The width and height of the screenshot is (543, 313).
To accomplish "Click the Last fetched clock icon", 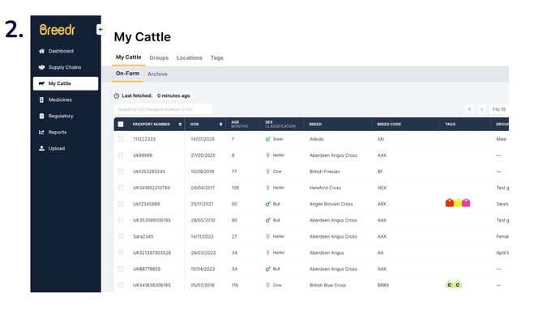I will click(117, 96).
